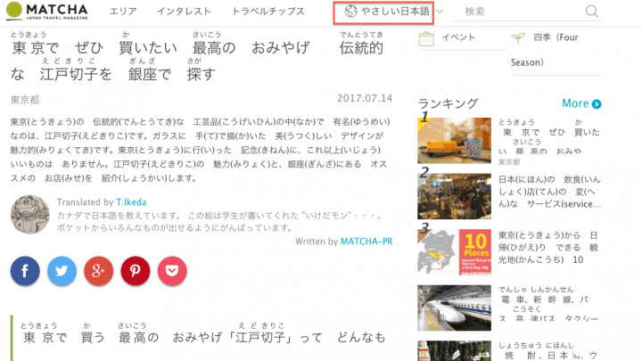Click the four seasons sprout icon

(x=518, y=38)
